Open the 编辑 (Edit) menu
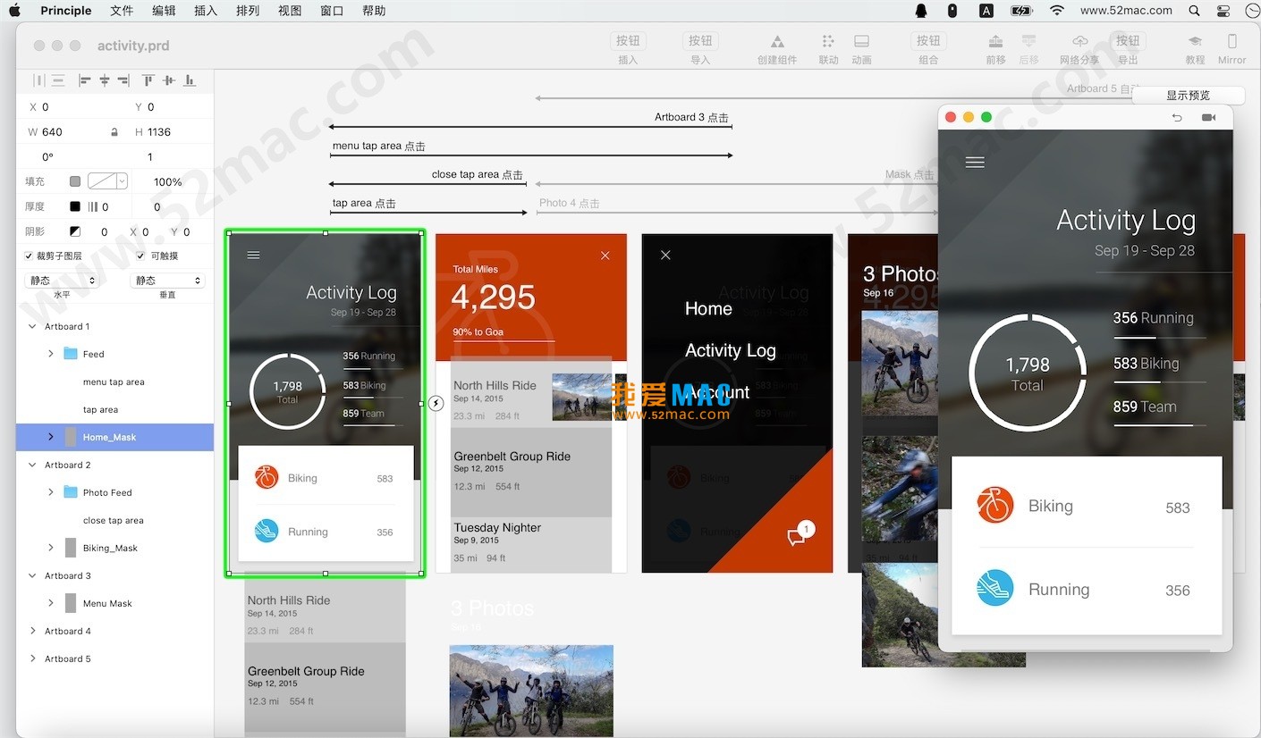This screenshot has width=1261, height=738. [164, 11]
